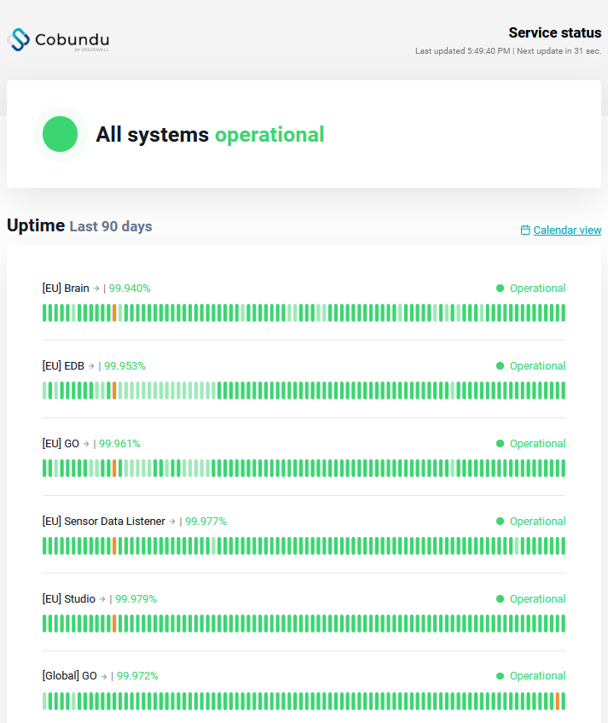Click the Operational status of [EU] EDB
Viewport: 608px width, 723px height.
pos(530,366)
